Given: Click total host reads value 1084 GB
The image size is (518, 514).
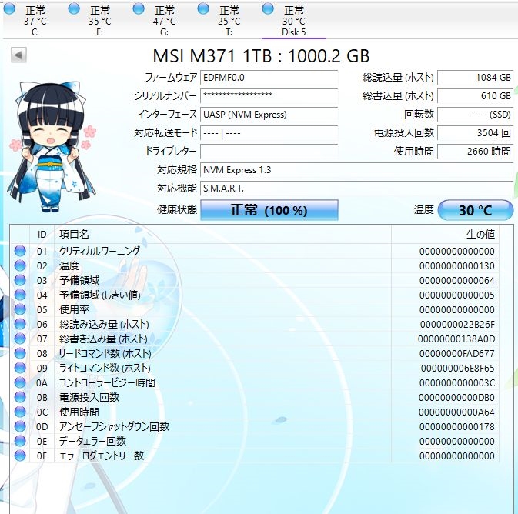Looking at the screenshot, I should coord(476,78).
